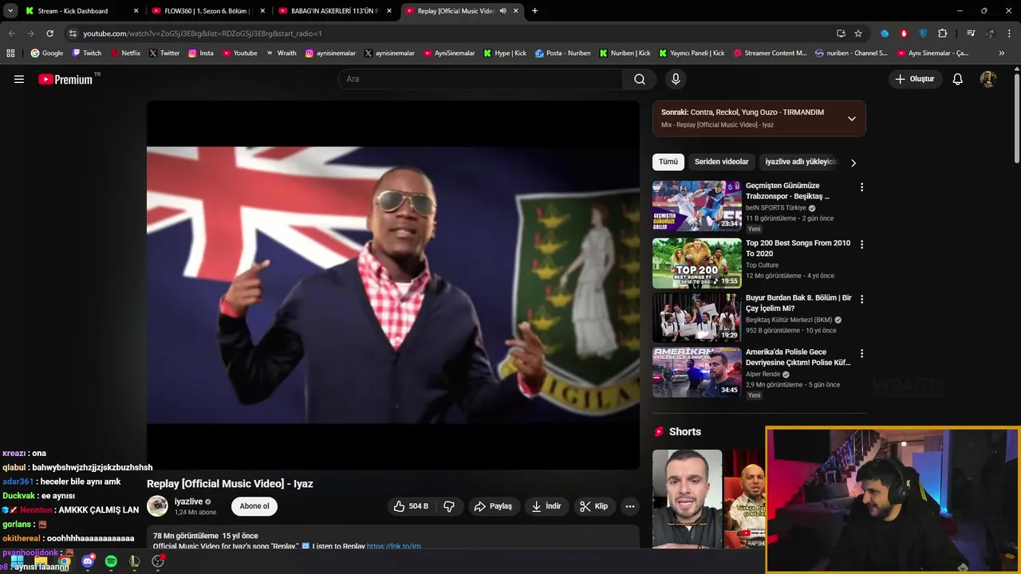Open the Top 200 Best Songs thumbnail
Screen dimensions: 1021x574
click(x=697, y=263)
